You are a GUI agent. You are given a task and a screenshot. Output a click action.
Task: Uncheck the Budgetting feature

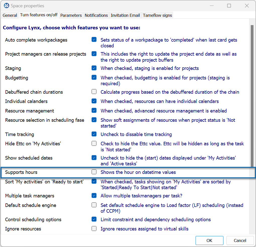[x=94, y=77]
